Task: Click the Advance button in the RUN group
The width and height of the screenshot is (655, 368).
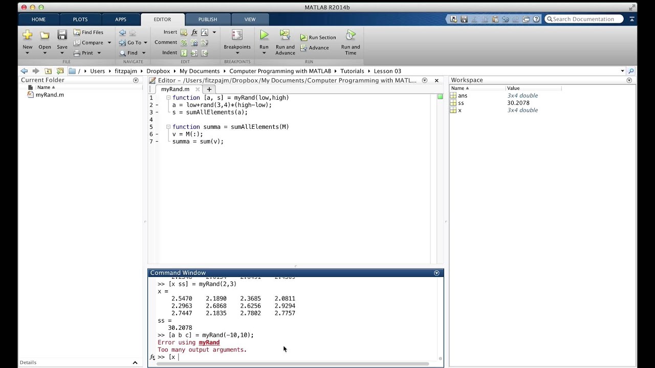Action: pos(314,48)
